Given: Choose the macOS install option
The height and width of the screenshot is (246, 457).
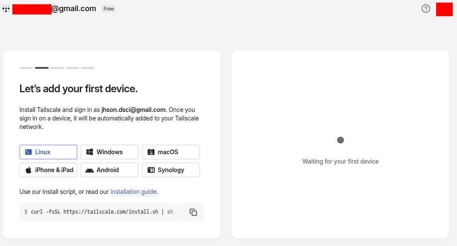Looking at the screenshot, I should click(x=171, y=152).
